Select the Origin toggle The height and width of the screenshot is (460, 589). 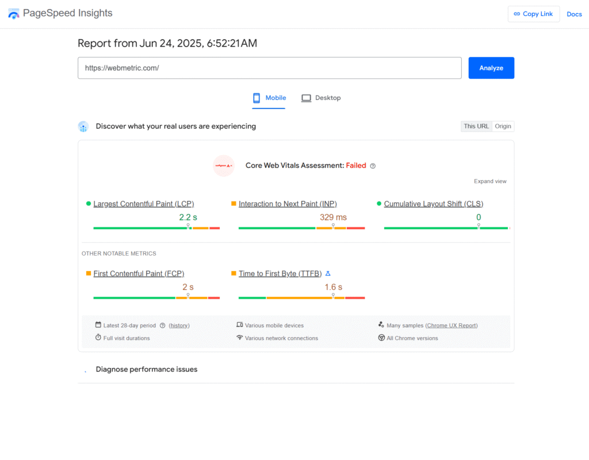(503, 126)
